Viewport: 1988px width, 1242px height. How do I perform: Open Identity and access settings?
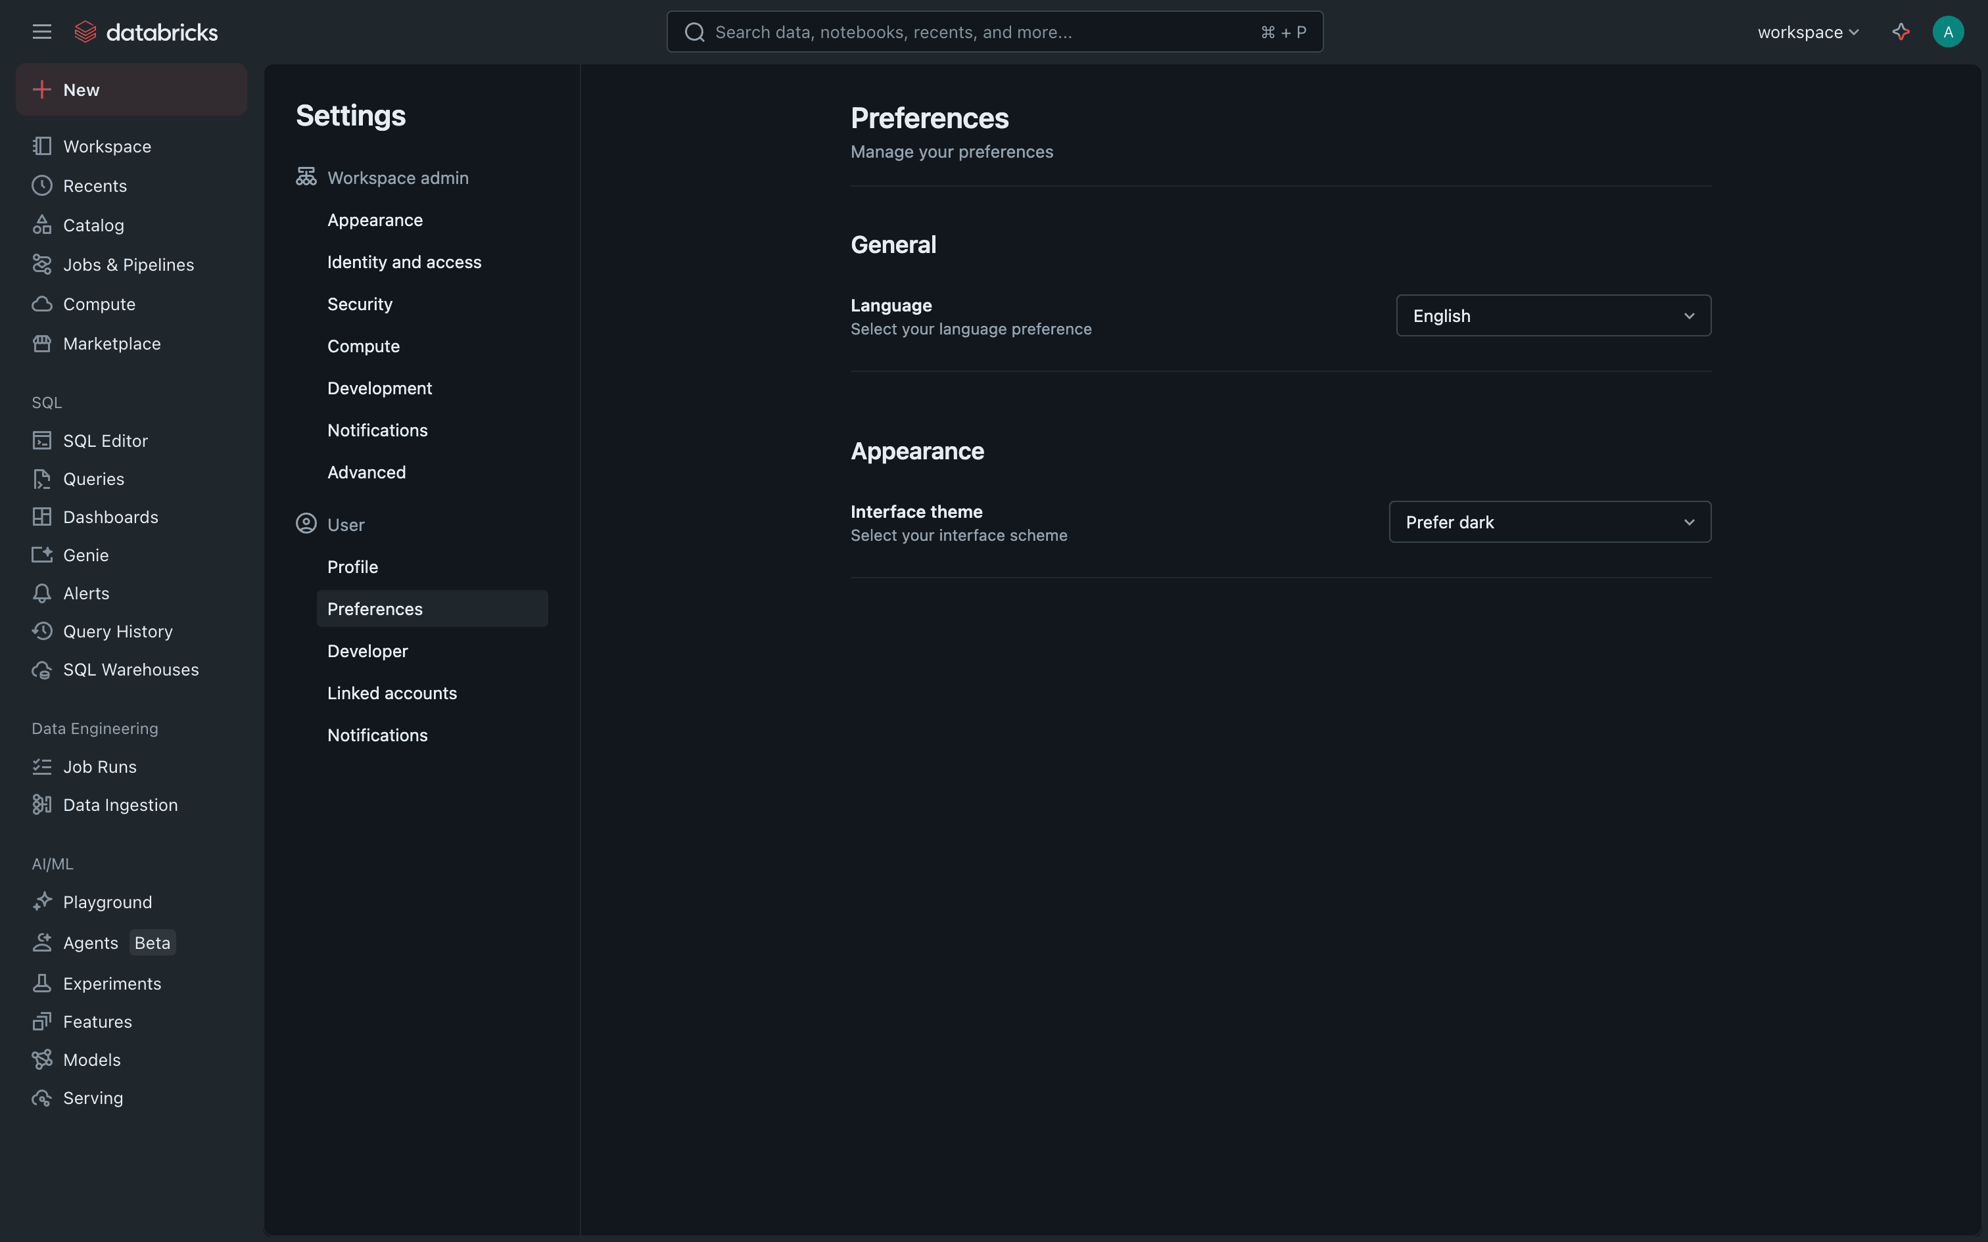pyautogui.click(x=404, y=262)
